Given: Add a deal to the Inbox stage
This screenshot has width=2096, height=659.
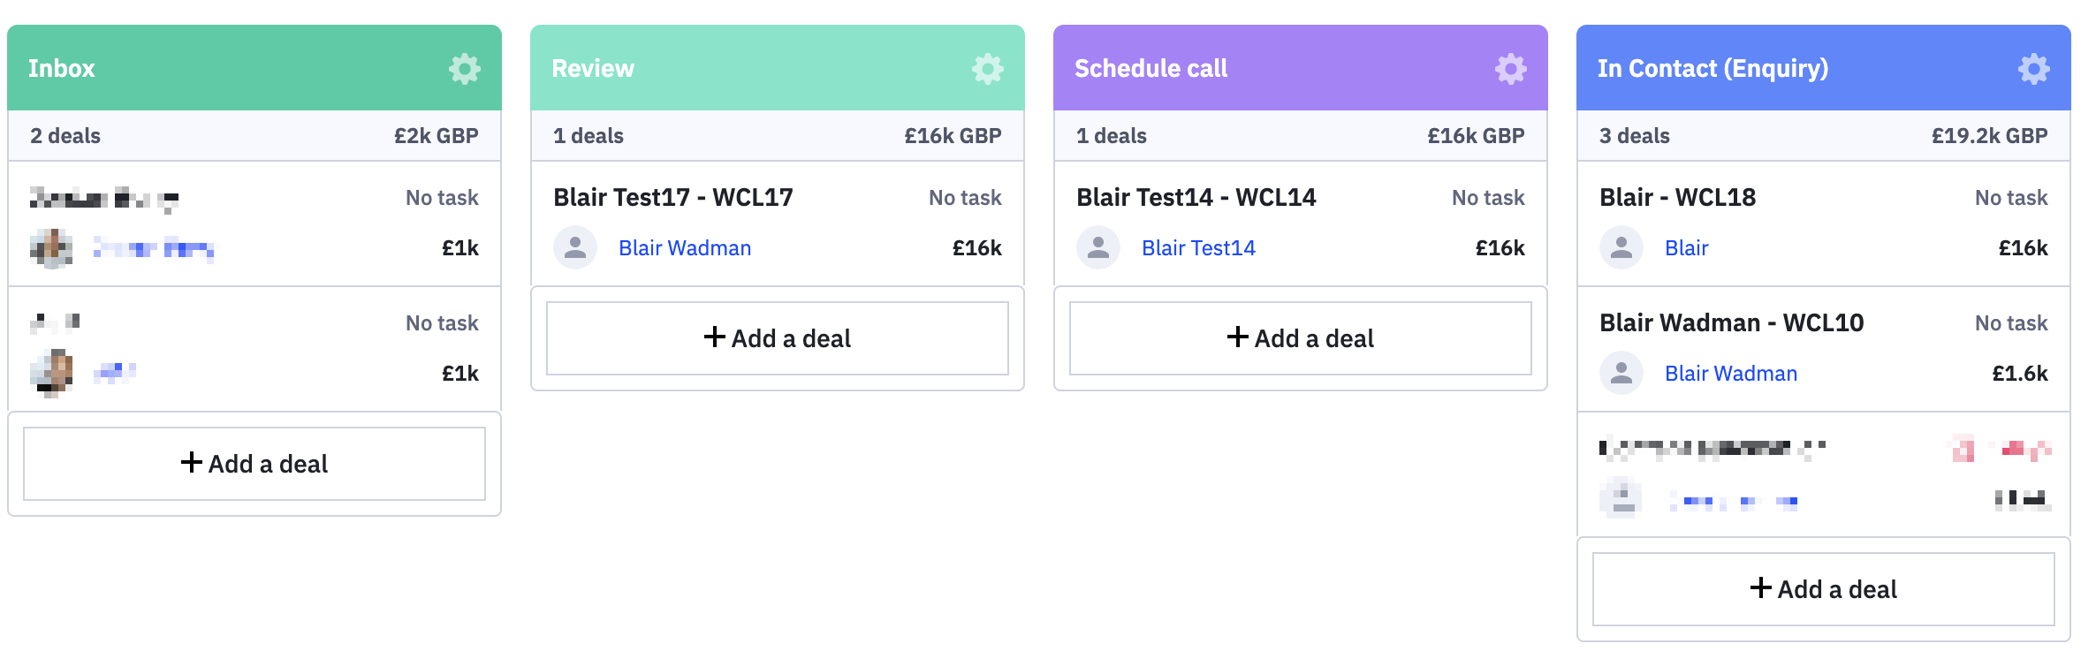Looking at the screenshot, I should (254, 464).
